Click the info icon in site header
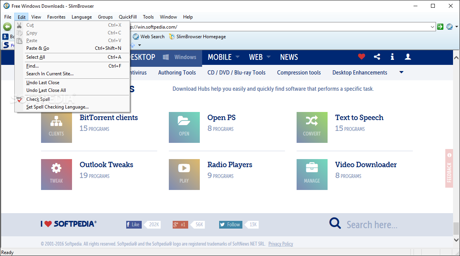Viewport: 460px width, 256px height. (392, 57)
